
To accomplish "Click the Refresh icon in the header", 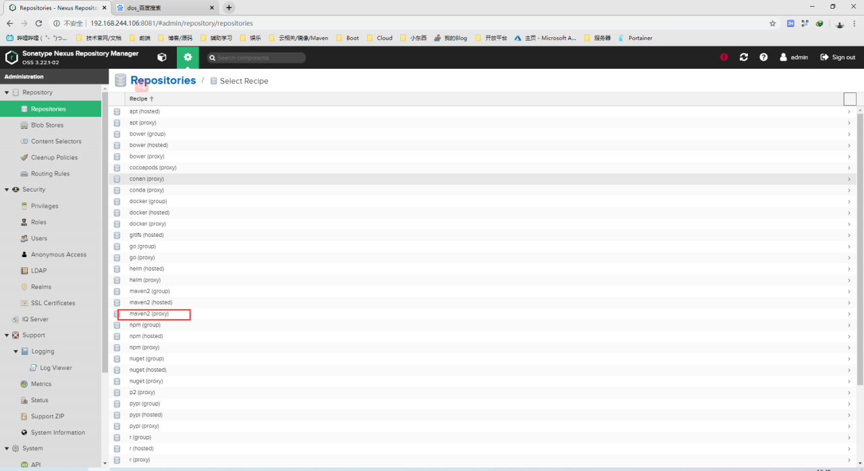I will pyautogui.click(x=744, y=57).
